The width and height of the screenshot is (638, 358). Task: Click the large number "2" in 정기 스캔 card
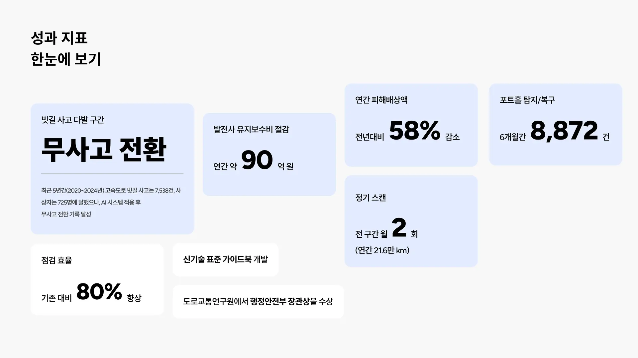(x=399, y=228)
